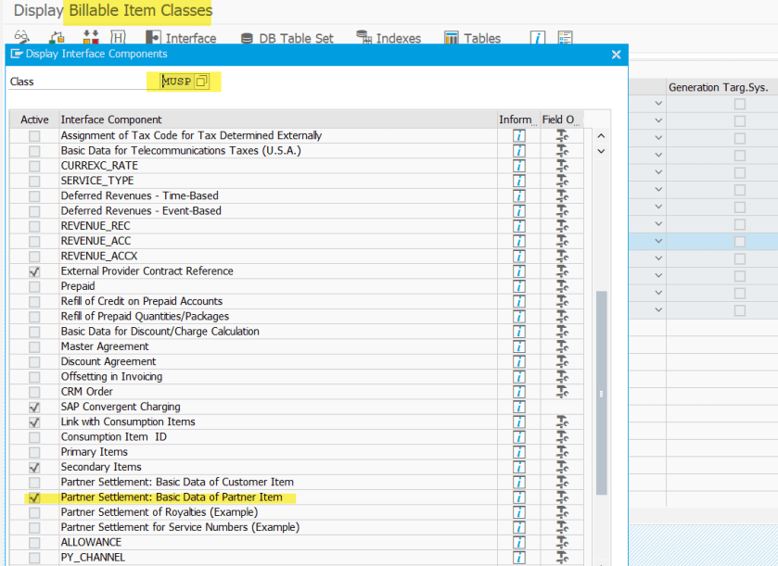The width and height of the screenshot is (778, 566).
Task: Show information for SAP Convergent Charging
Action: pyautogui.click(x=519, y=407)
